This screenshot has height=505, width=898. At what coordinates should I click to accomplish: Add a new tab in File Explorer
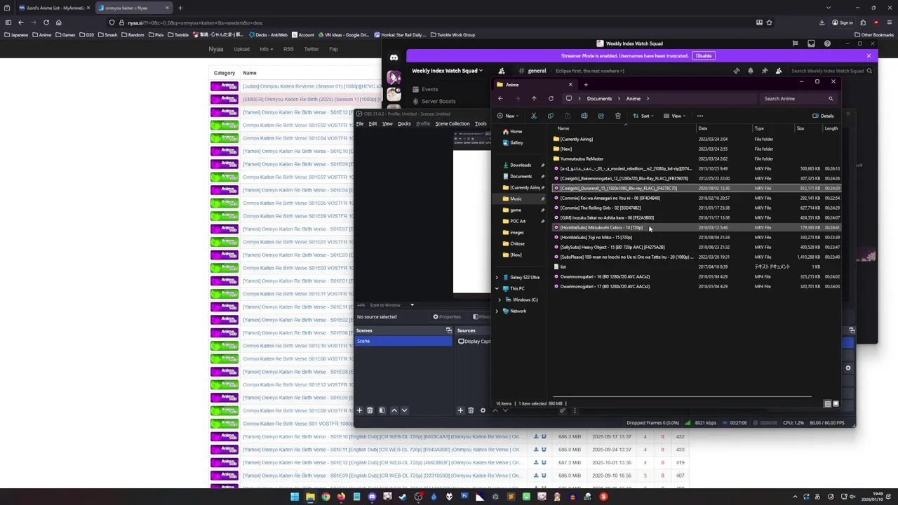pyautogui.click(x=586, y=85)
